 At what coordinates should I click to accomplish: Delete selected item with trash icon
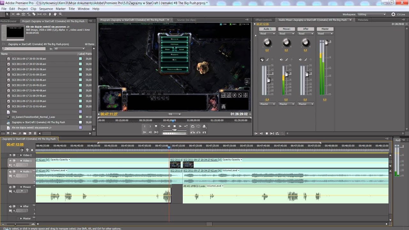(35, 133)
